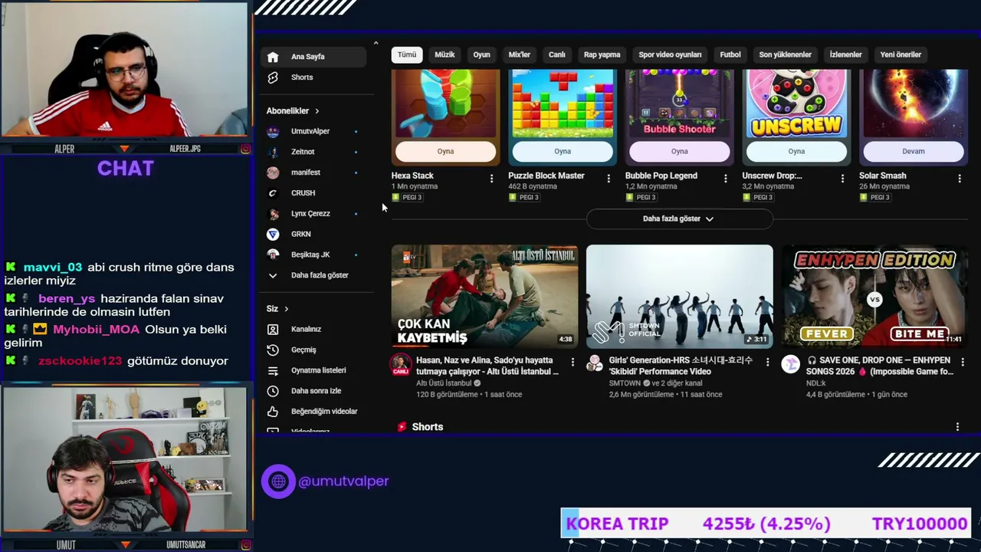Select the Futbol filter chip

click(730, 54)
